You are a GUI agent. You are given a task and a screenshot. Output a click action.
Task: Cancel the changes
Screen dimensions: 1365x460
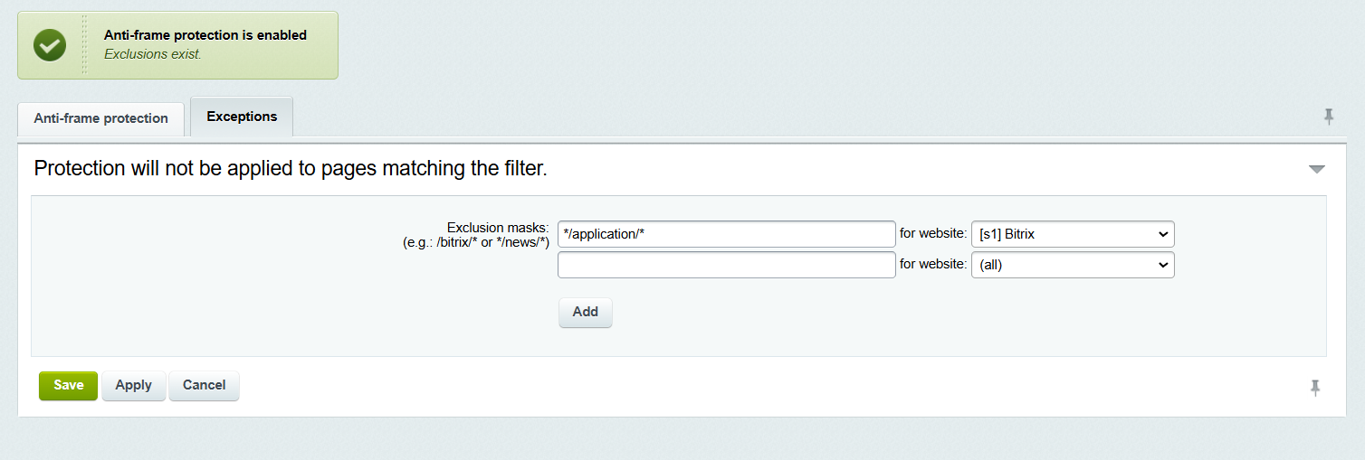coord(204,385)
